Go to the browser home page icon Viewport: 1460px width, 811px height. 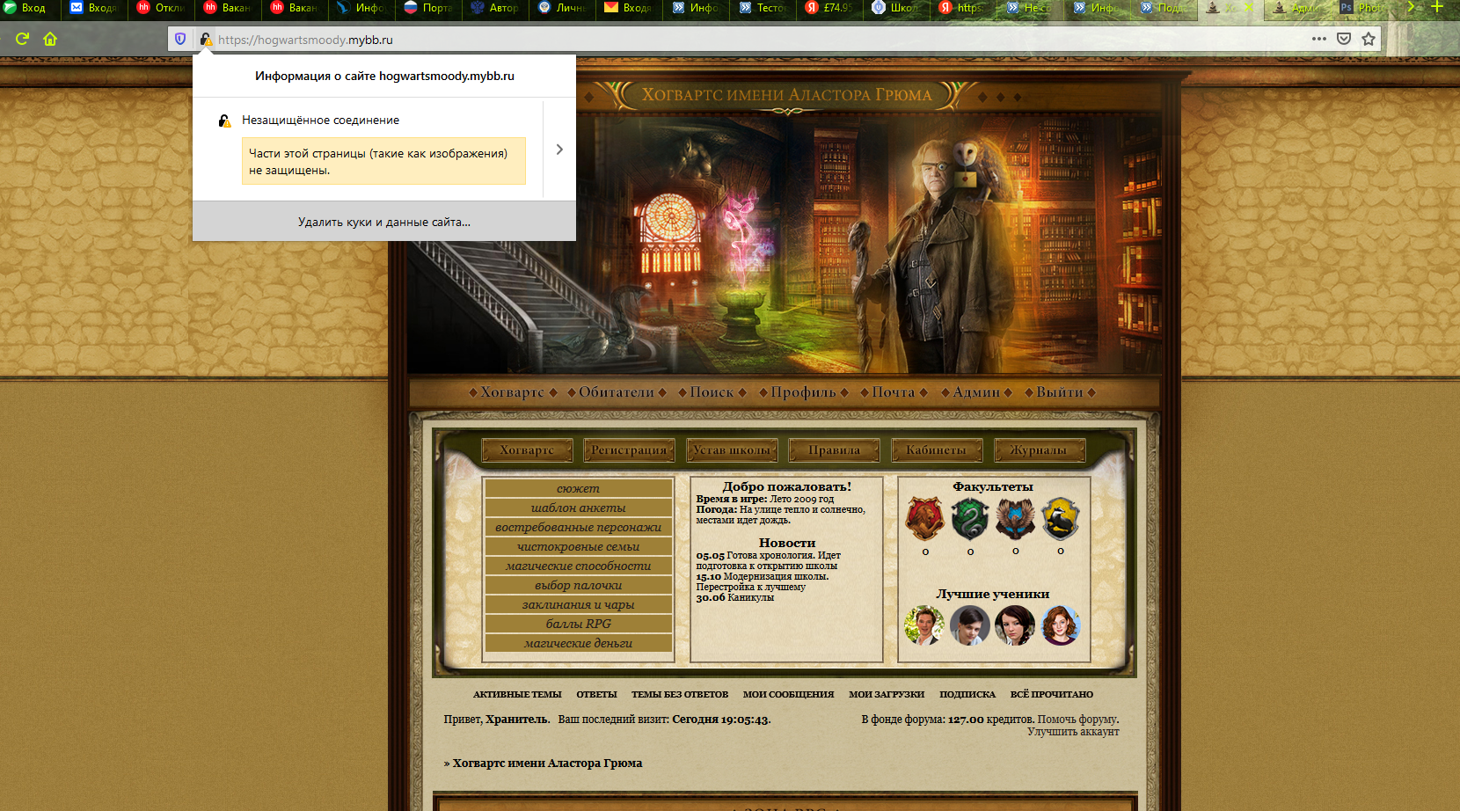pyautogui.click(x=50, y=39)
